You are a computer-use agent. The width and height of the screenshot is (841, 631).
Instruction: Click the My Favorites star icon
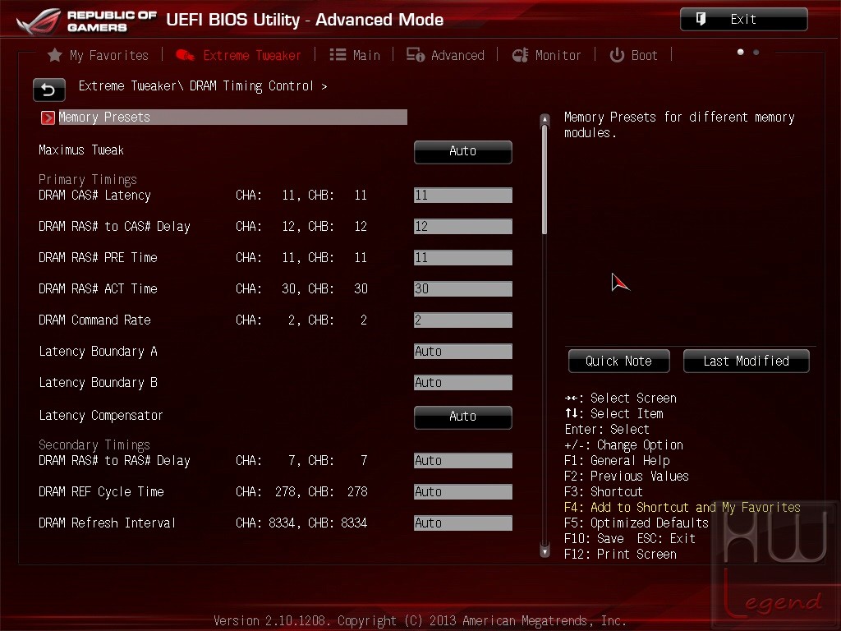click(x=55, y=55)
